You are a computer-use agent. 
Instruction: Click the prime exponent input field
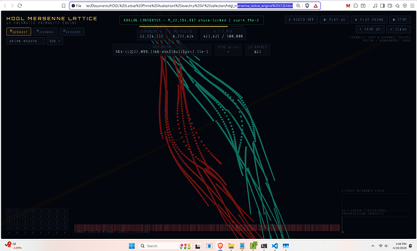[x=25, y=42]
